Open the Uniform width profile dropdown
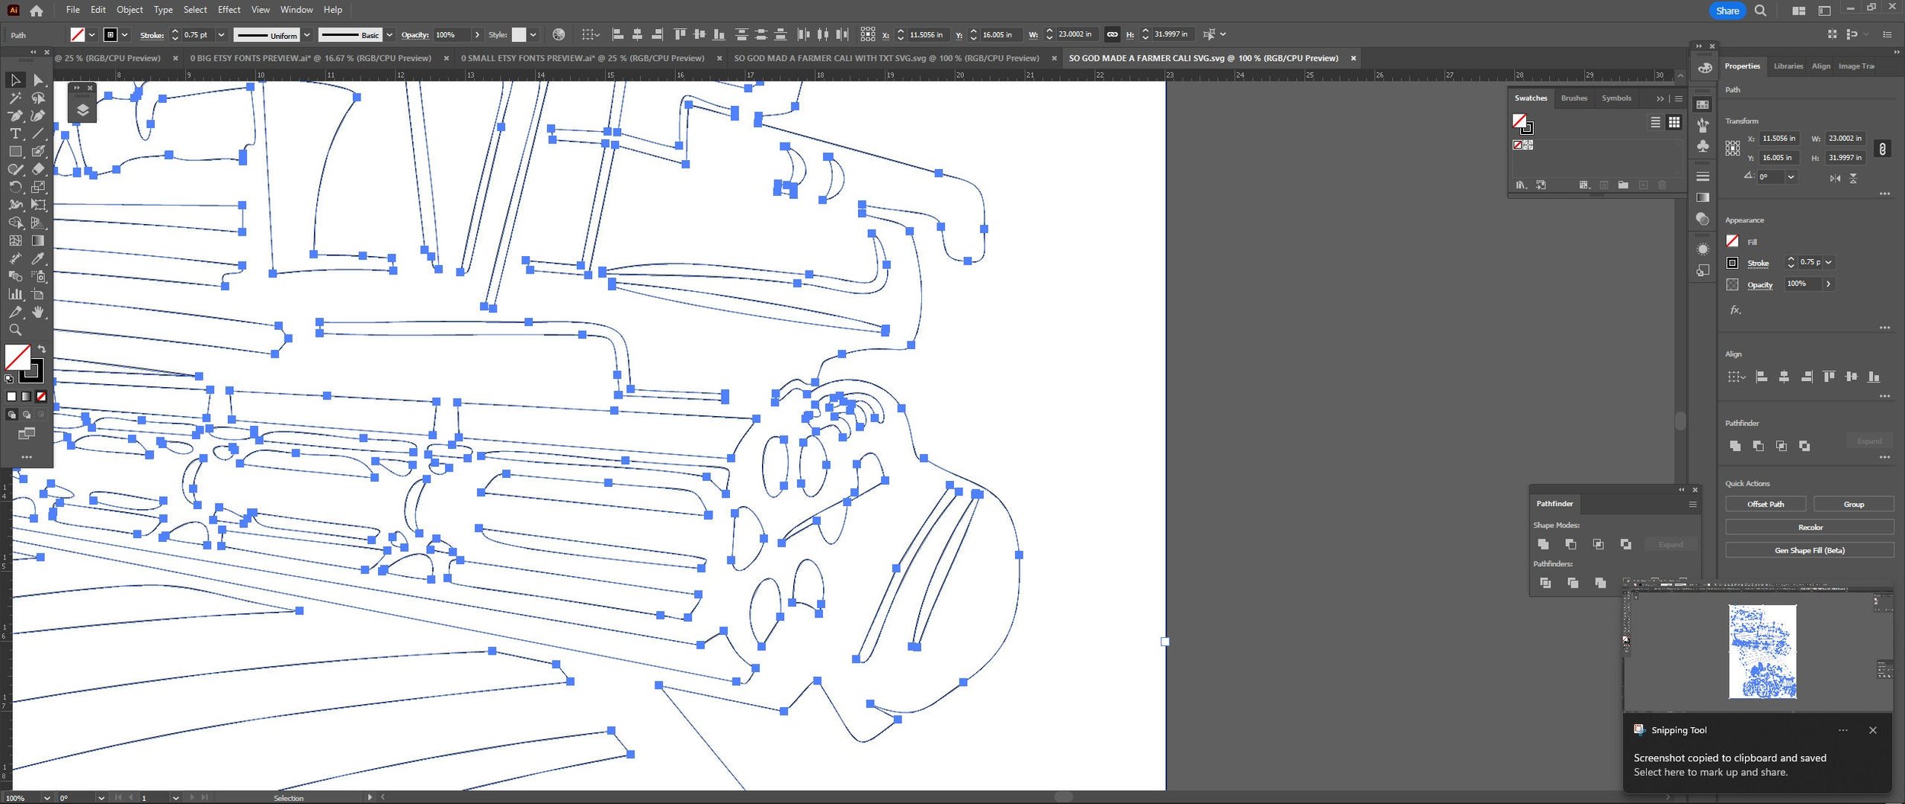Screen dimensions: 1905x804 pyautogui.click(x=306, y=35)
